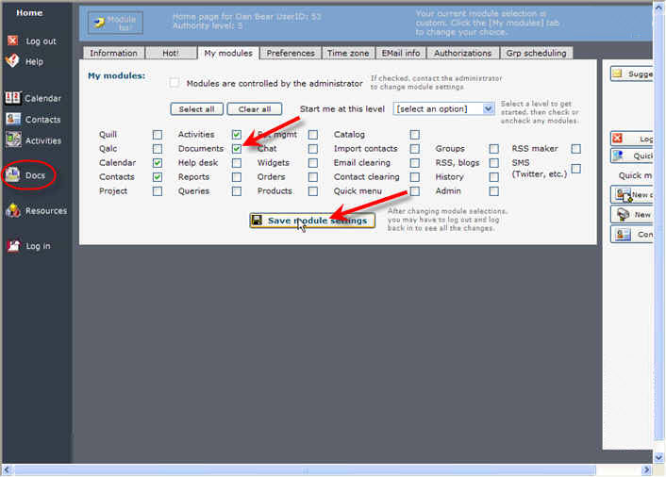666x477 pixels.
Task: Open the Resources sidebar icon
Action: (x=13, y=210)
